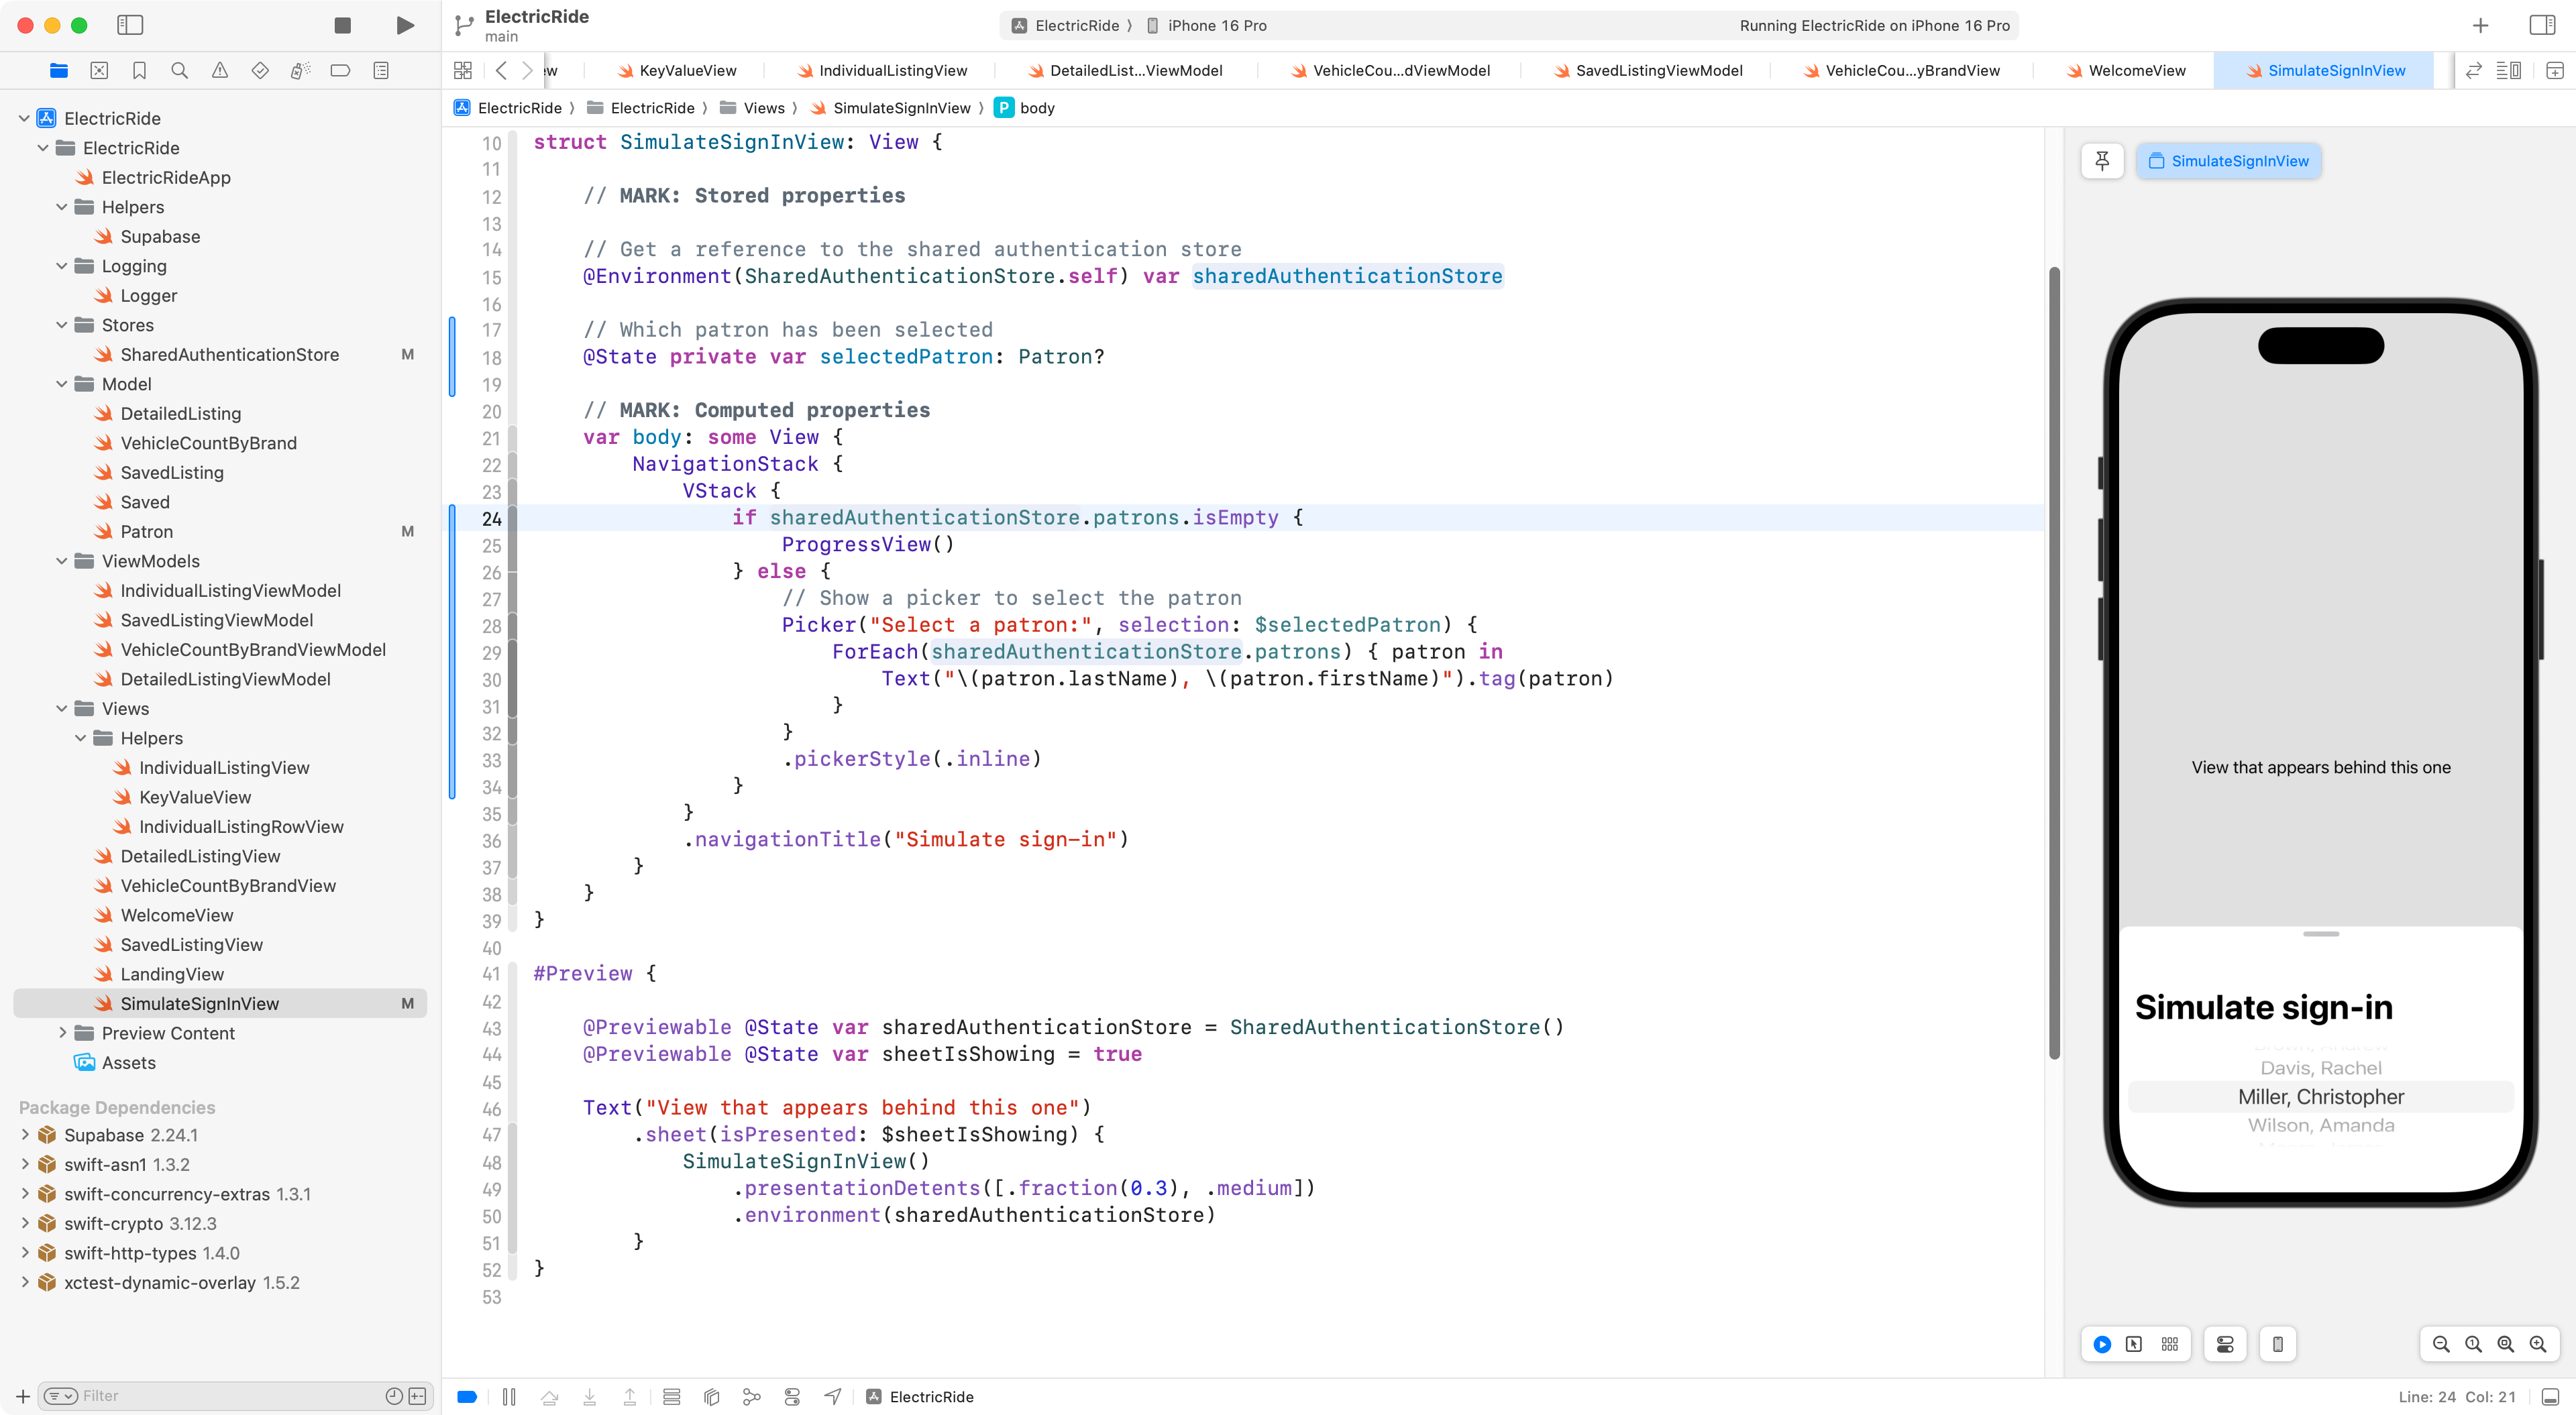Open the LandingView file
The width and height of the screenshot is (2576, 1415).
pyautogui.click(x=172, y=974)
